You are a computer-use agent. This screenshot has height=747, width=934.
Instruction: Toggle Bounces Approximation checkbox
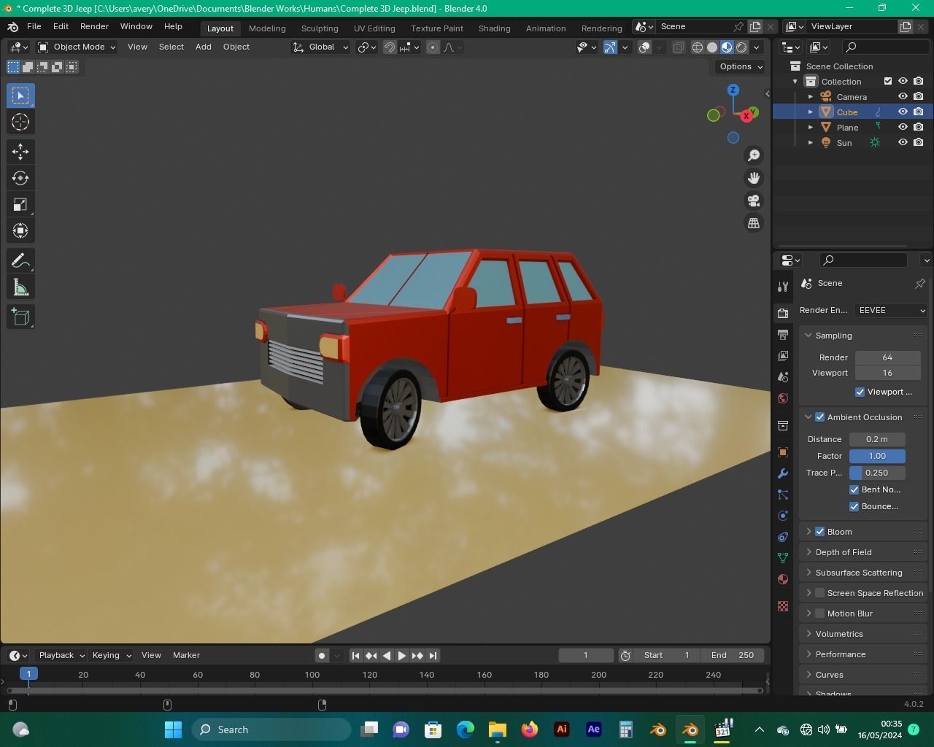(x=854, y=506)
